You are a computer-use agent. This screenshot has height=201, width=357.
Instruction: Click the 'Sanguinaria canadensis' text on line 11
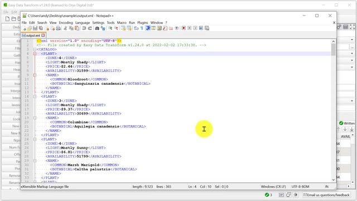[x=99, y=84]
